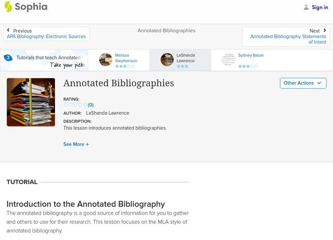Screen dimensions: 333x240
Task: Click the rating count (0) link
Action: tap(91, 105)
